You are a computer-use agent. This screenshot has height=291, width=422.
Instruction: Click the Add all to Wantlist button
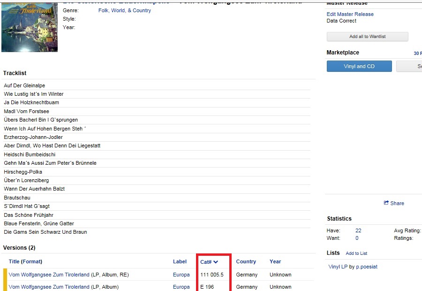[x=367, y=37]
